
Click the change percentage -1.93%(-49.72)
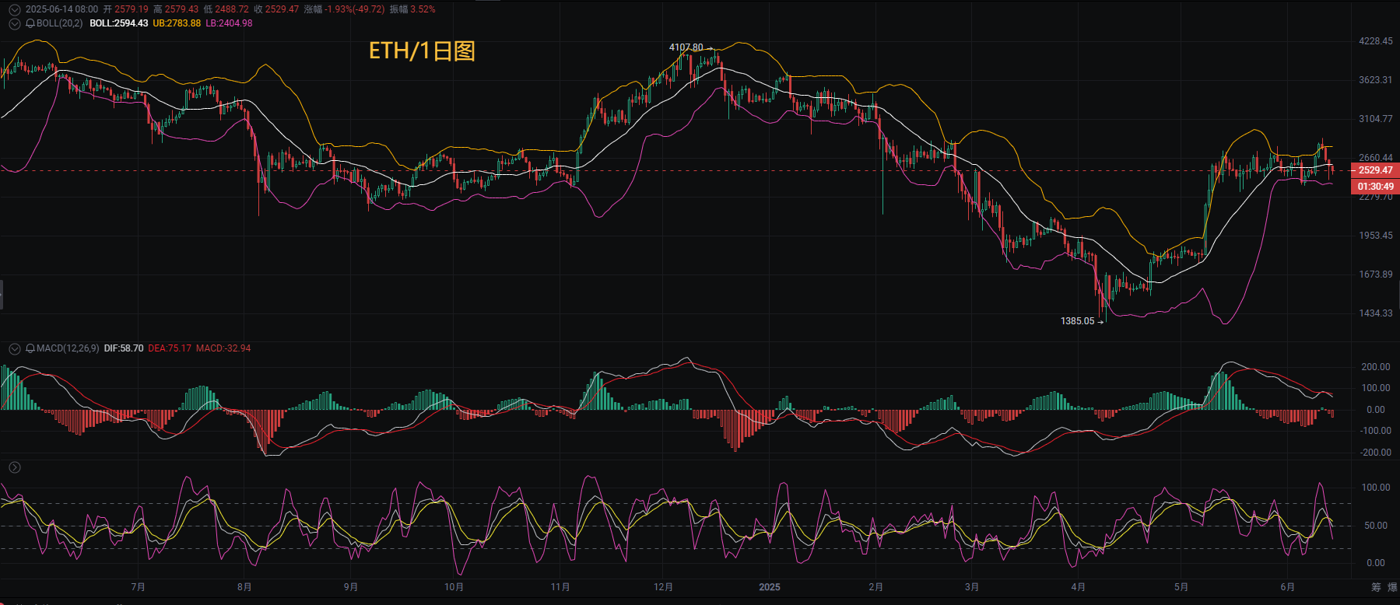(x=355, y=9)
